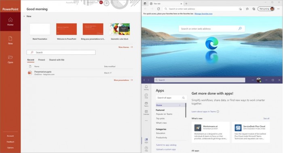The image size is (283, 153).
Task: Click the Open folder icon in PowerPoint
Action: [10, 57]
